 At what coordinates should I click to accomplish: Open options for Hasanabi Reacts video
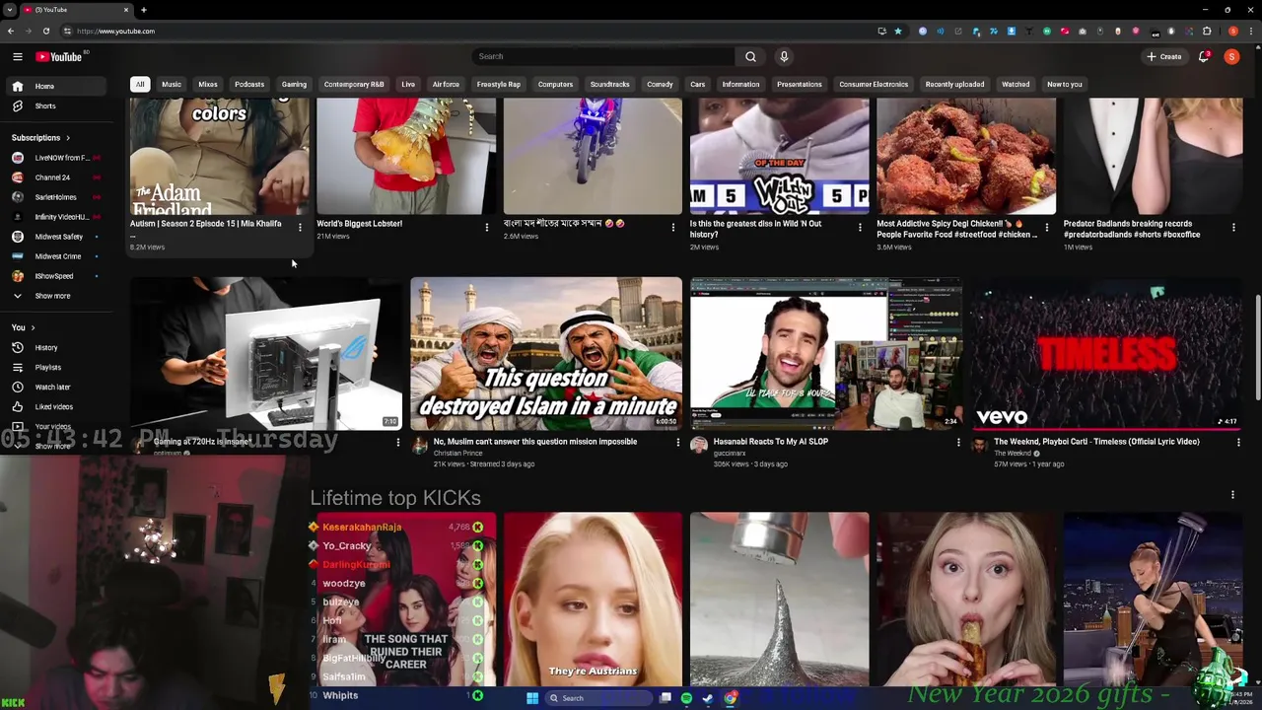[x=958, y=443]
